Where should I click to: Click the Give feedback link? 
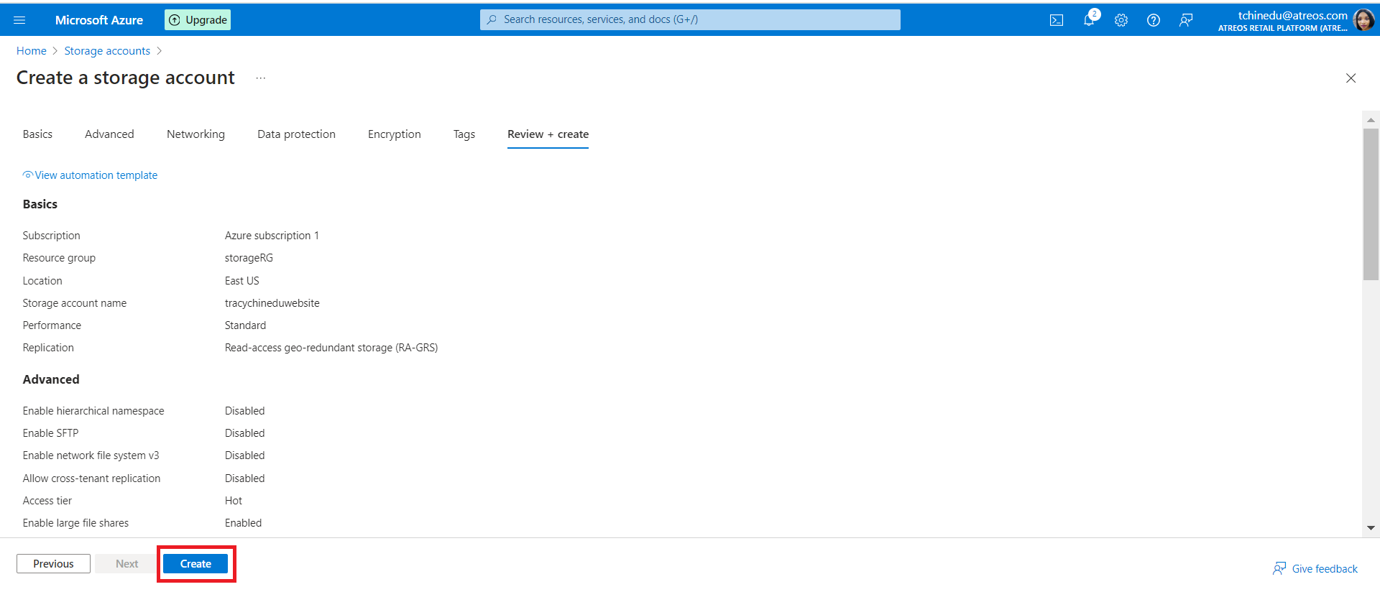pos(1315,569)
